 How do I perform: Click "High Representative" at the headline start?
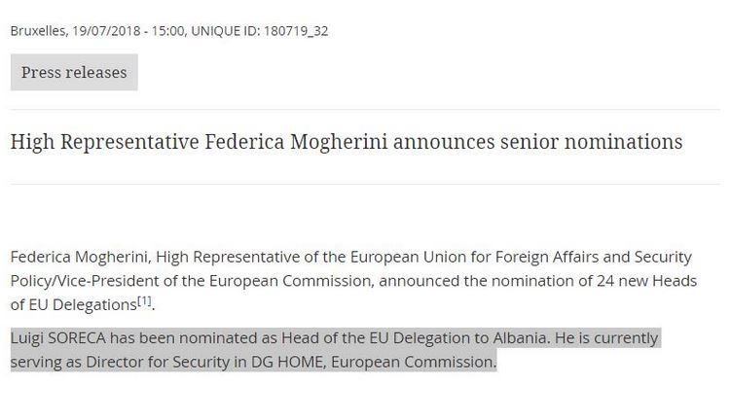coord(104,142)
